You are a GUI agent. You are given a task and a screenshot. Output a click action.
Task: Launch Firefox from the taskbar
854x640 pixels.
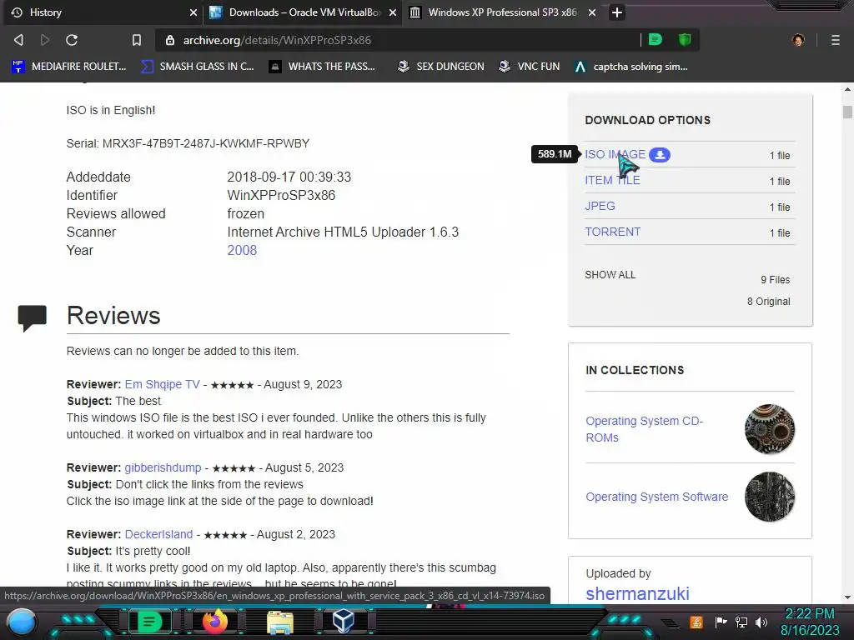tap(215, 622)
